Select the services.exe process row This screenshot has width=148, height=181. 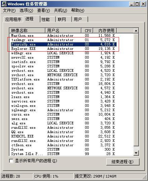pyautogui.click(x=63, y=101)
